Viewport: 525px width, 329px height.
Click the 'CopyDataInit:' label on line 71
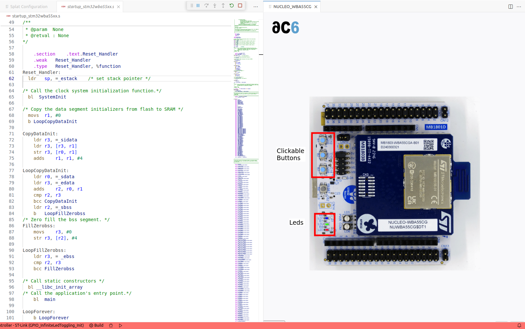pyautogui.click(x=40, y=134)
